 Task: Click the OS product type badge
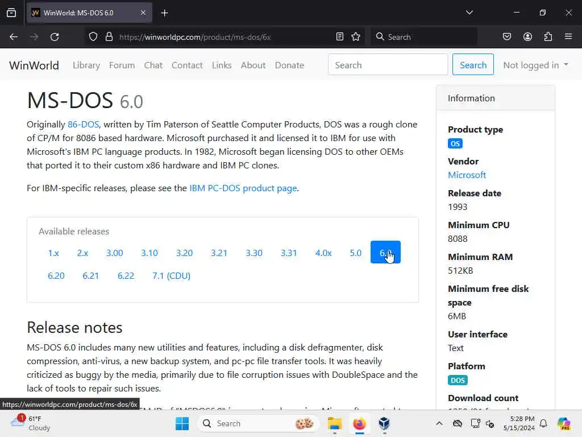click(x=455, y=143)
